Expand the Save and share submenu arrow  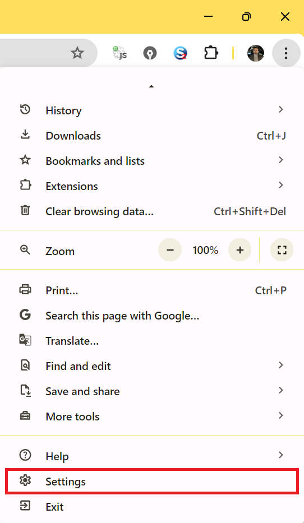281,390
